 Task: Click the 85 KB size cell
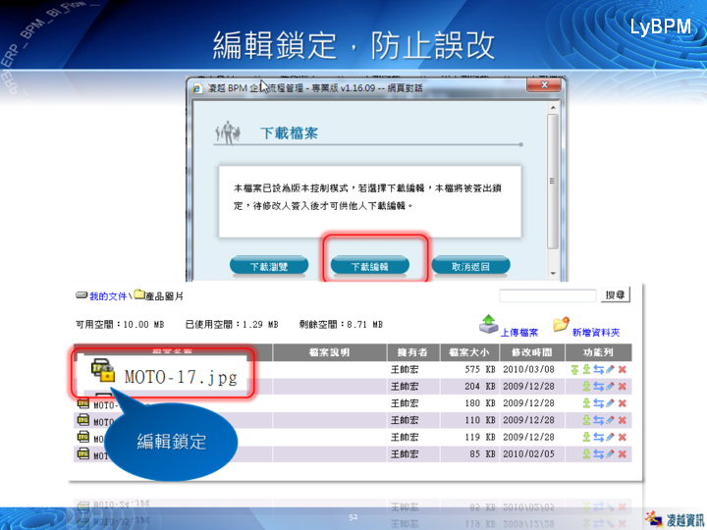482,453
